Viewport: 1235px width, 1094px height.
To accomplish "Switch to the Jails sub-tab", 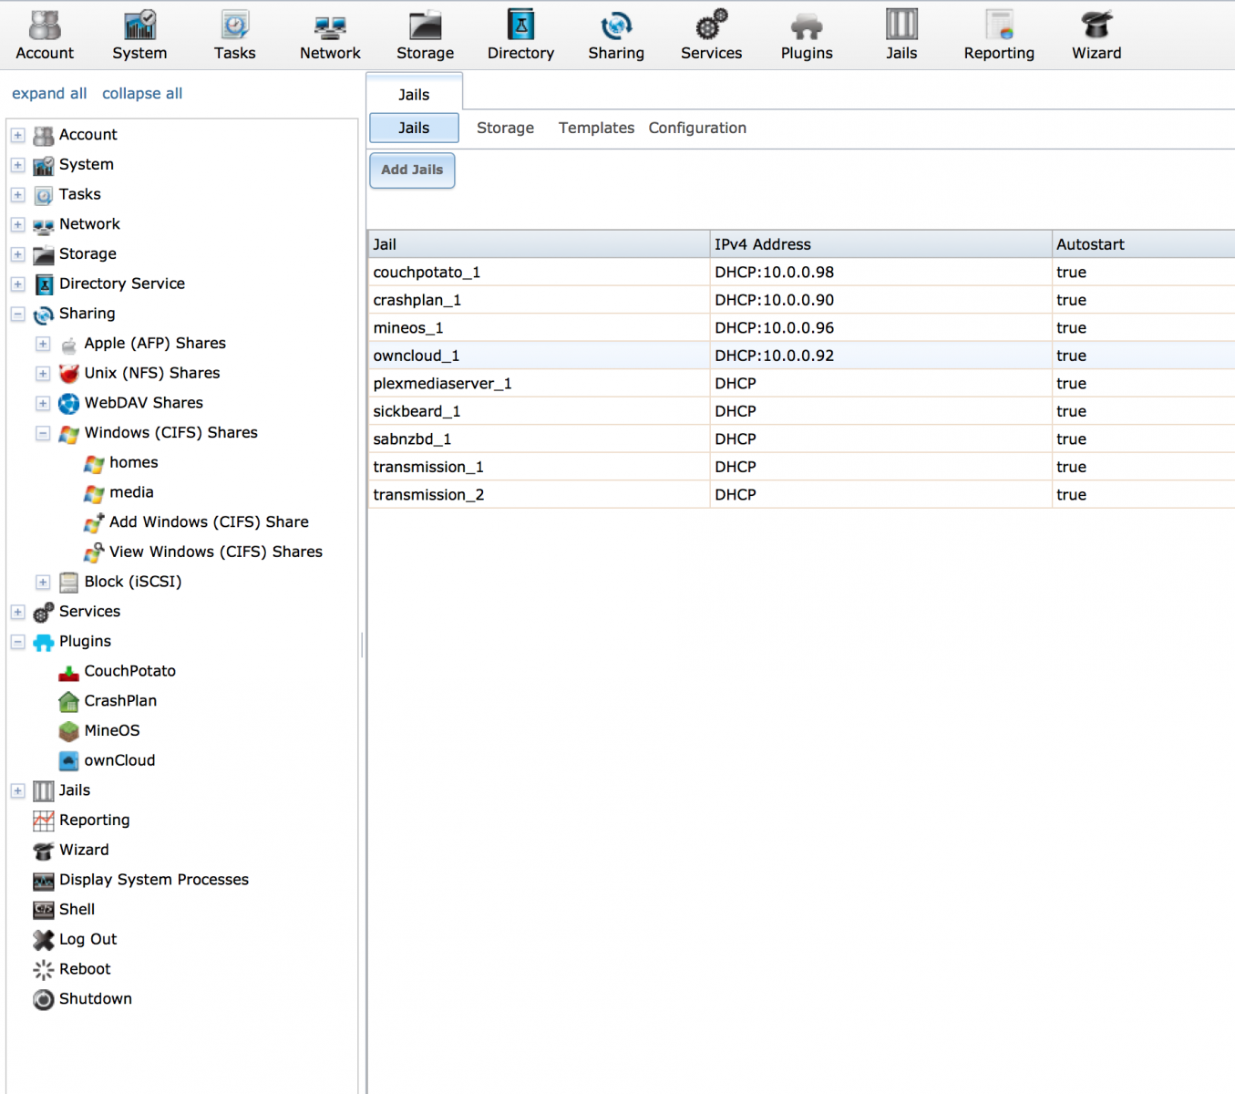I will coord(414,128).
